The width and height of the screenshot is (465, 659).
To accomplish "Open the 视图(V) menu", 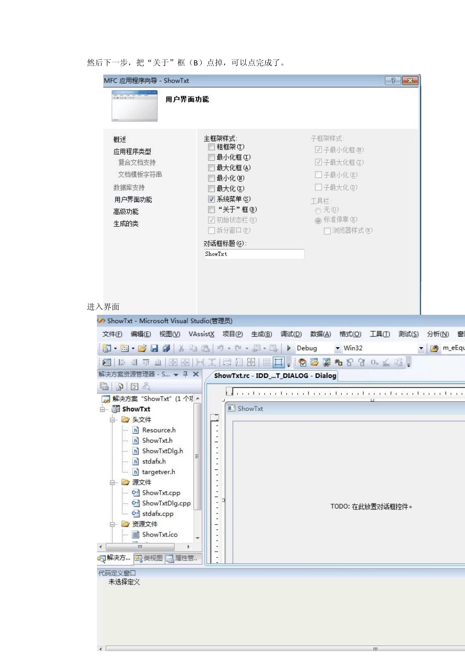I will [169, 334].
